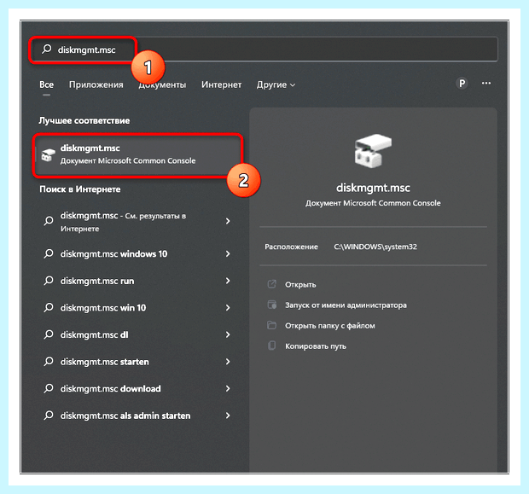Image resolution: width=529 pixels, height=494 pixels.
Task: Switch to the Документы tab
Action: (x=162, y=84)
